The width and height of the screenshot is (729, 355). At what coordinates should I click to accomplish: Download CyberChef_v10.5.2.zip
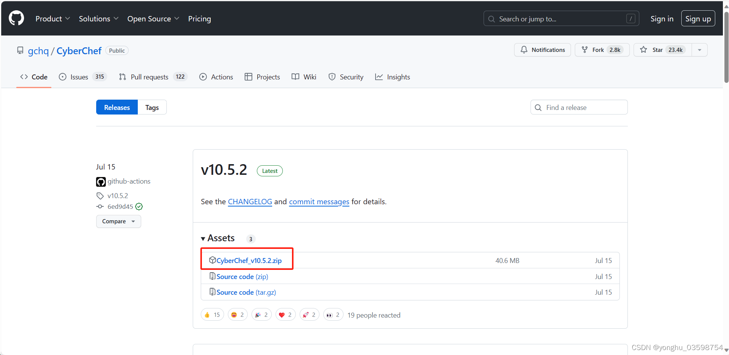(249, 260)
